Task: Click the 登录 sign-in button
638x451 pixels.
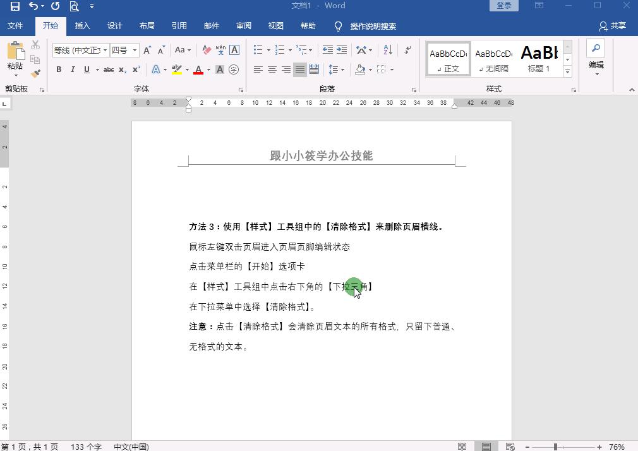Action: 503,5
